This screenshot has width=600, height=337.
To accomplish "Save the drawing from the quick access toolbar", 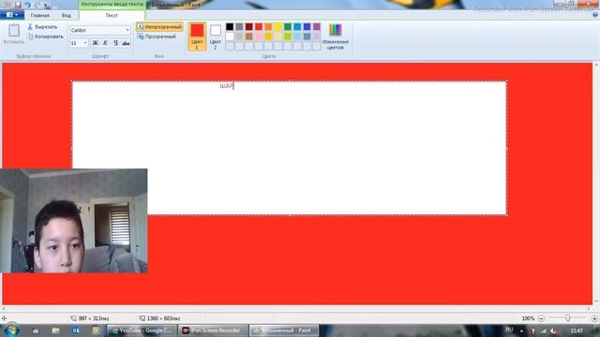I will point(18,5).
